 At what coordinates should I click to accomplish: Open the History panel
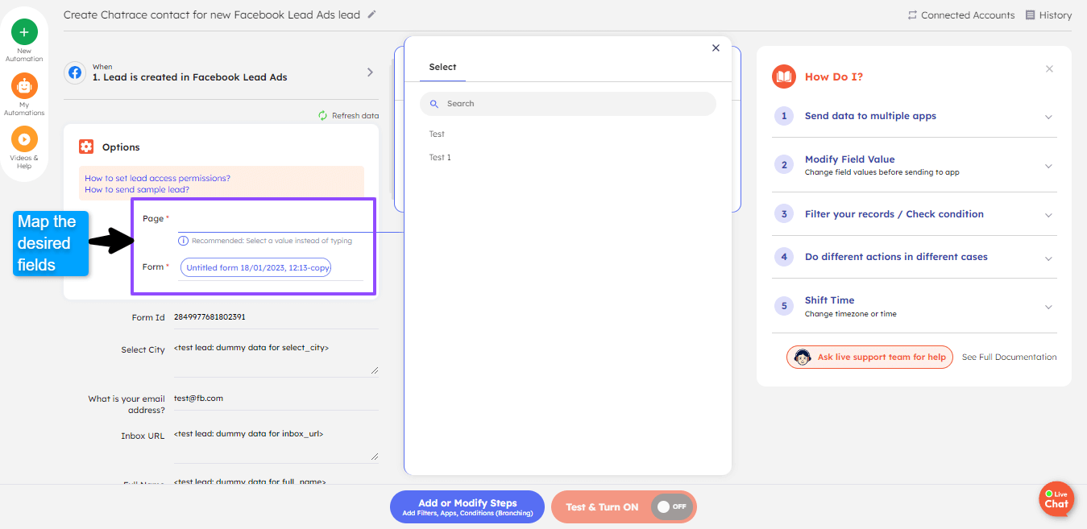pos(1048,14)
